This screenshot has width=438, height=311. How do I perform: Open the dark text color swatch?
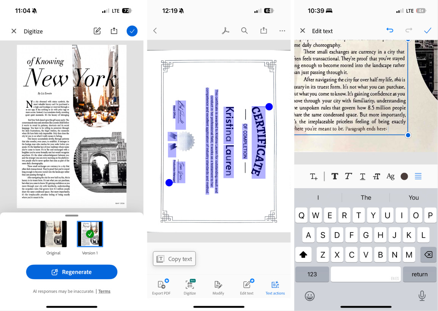[404, 176]
